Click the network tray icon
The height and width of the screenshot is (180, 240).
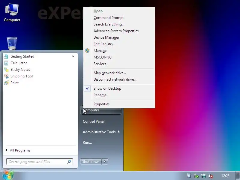click(x=203, y=176)
